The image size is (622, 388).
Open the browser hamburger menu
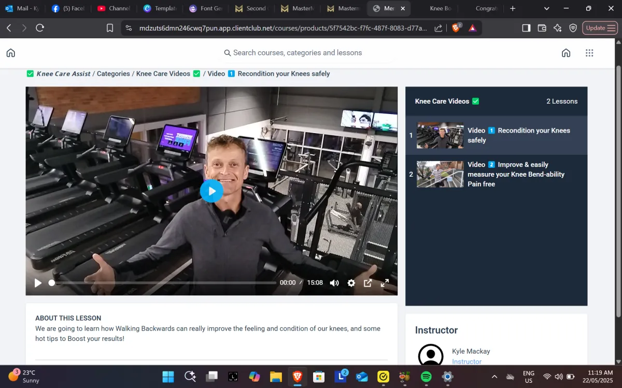pos(611,28)
